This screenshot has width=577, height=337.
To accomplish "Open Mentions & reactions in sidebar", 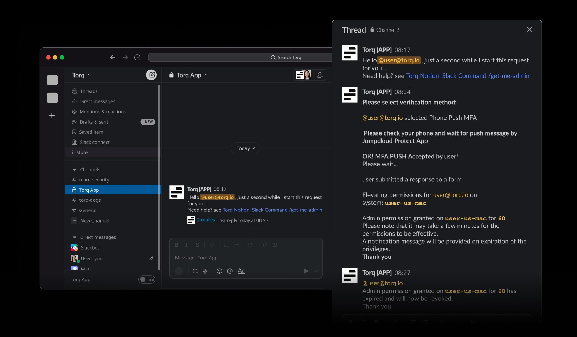I will pyautogui.click(x=102, y=112).
